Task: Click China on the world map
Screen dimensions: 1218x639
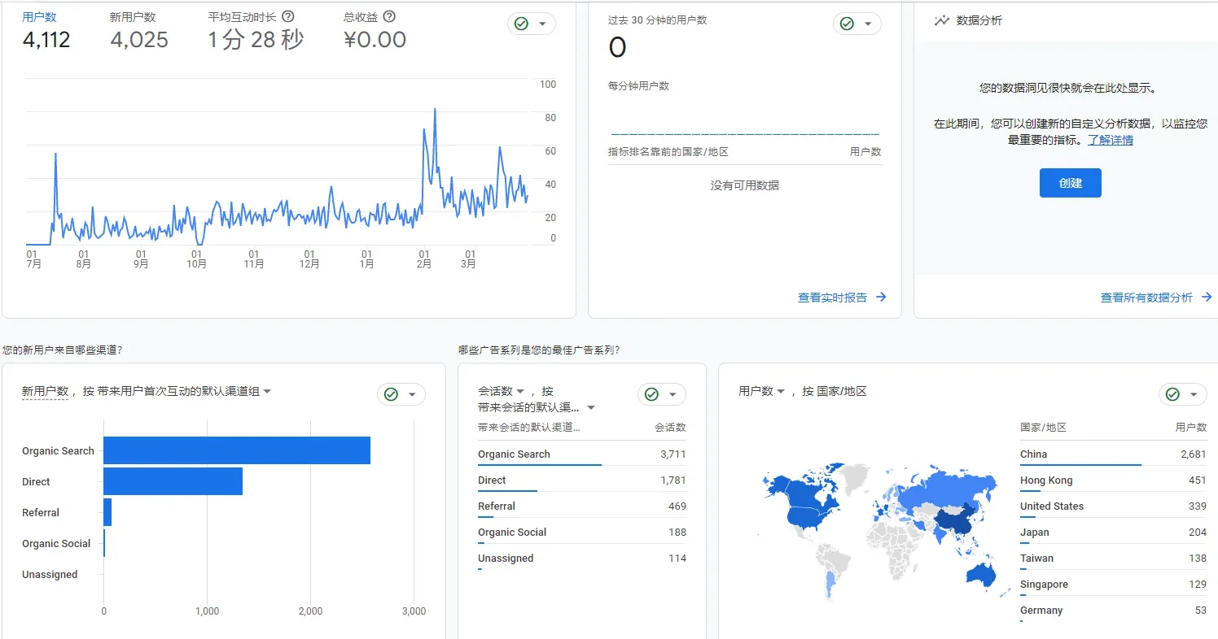Action: (953, 523)
